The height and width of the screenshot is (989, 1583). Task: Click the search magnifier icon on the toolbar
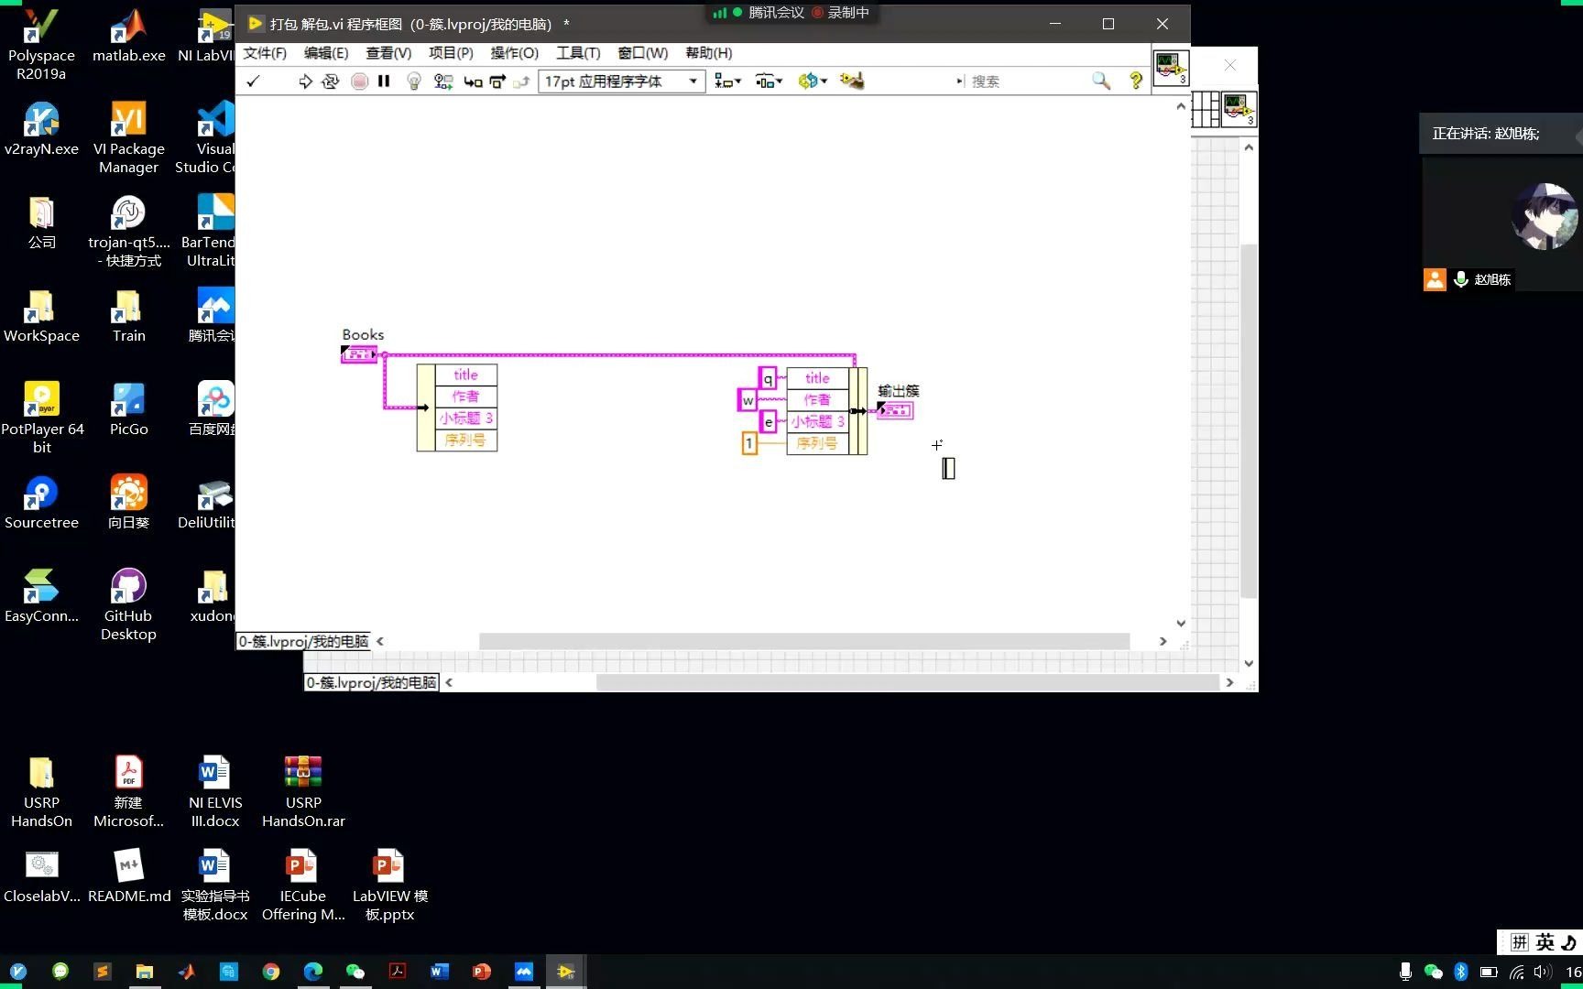pyautogui.click(x=1101, y=81)
